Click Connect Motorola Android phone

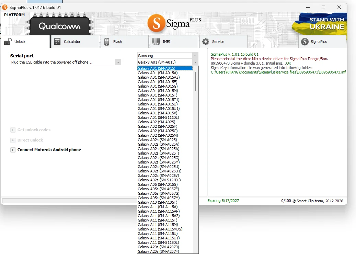coord(49,150)
